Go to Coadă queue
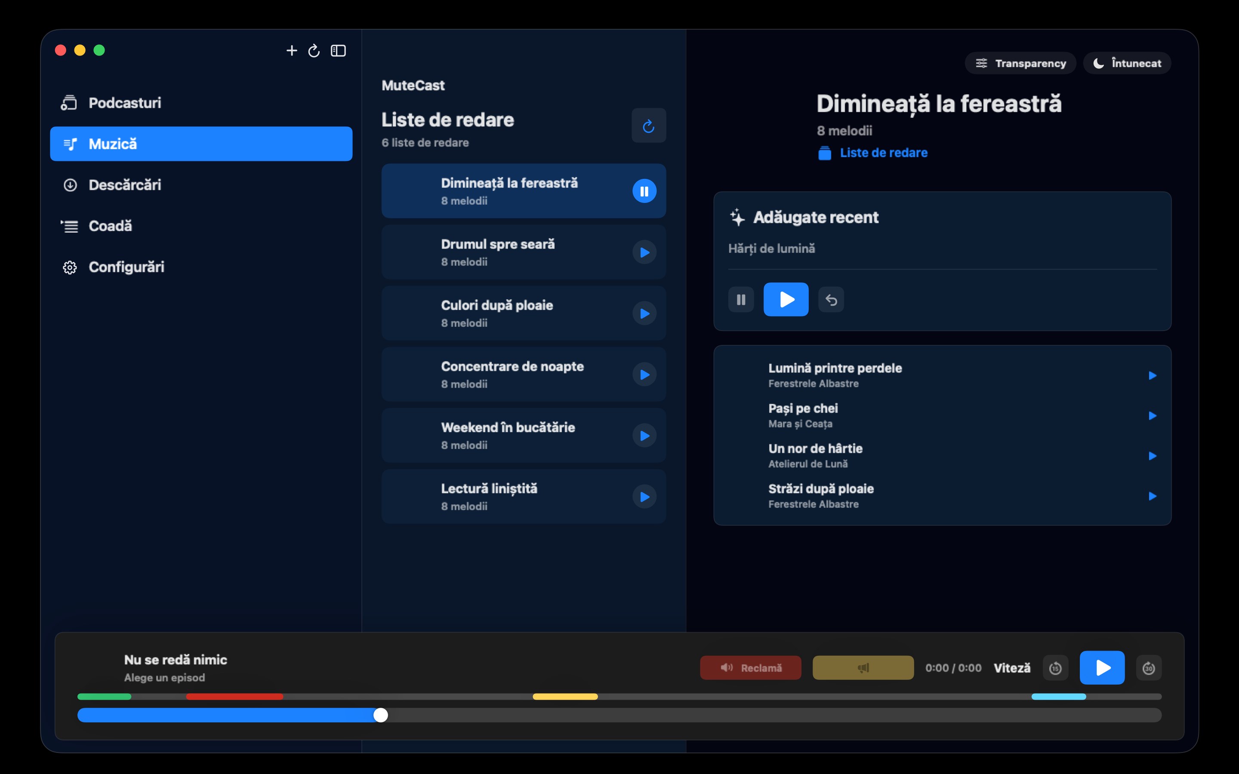The width and height of the screenshot is (1239, 774). (x=201, y=226)
